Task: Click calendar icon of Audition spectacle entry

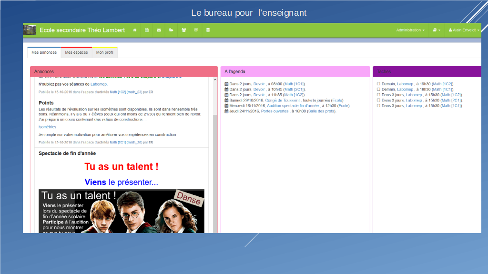Action: click(x=226, y=106)
